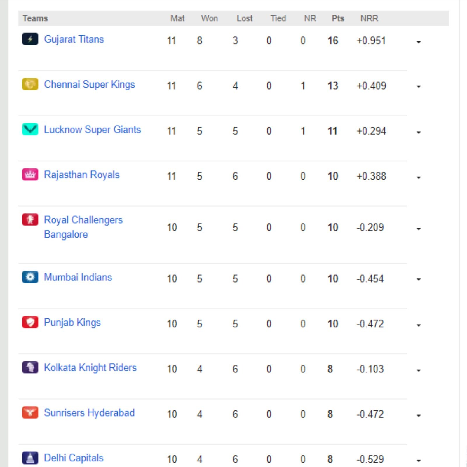The image size is (467, 467).
Task: Expand the Chennai Super Kings row arrow
Action: (x=419, y=87)
